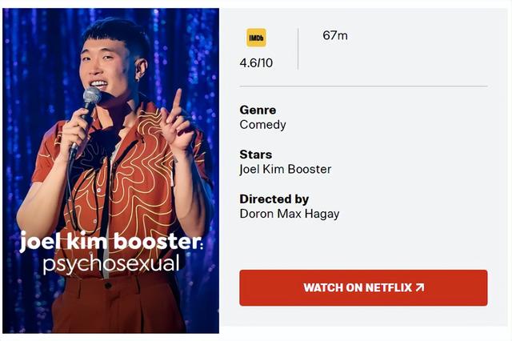Screen dimensions: 512x341
Task: Open the Joel Kim Booster star name
Action: click(x=286, y=169)
